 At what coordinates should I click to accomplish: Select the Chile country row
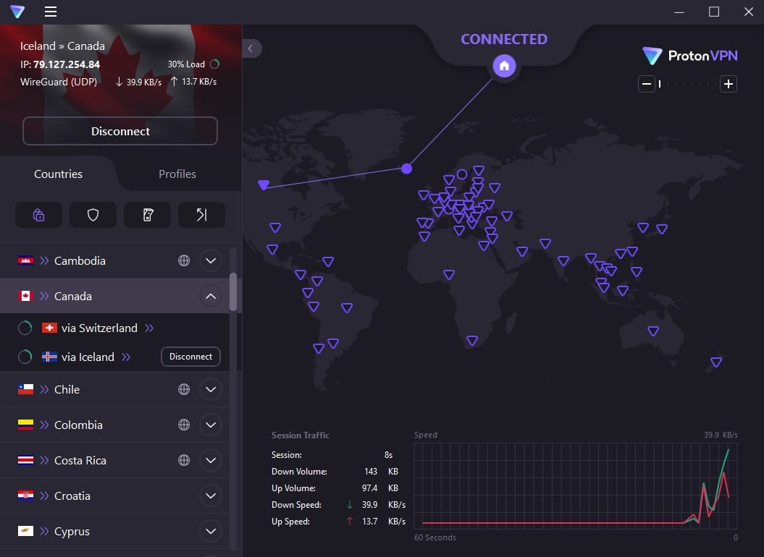pyautogui.click(x=114, y=389)
